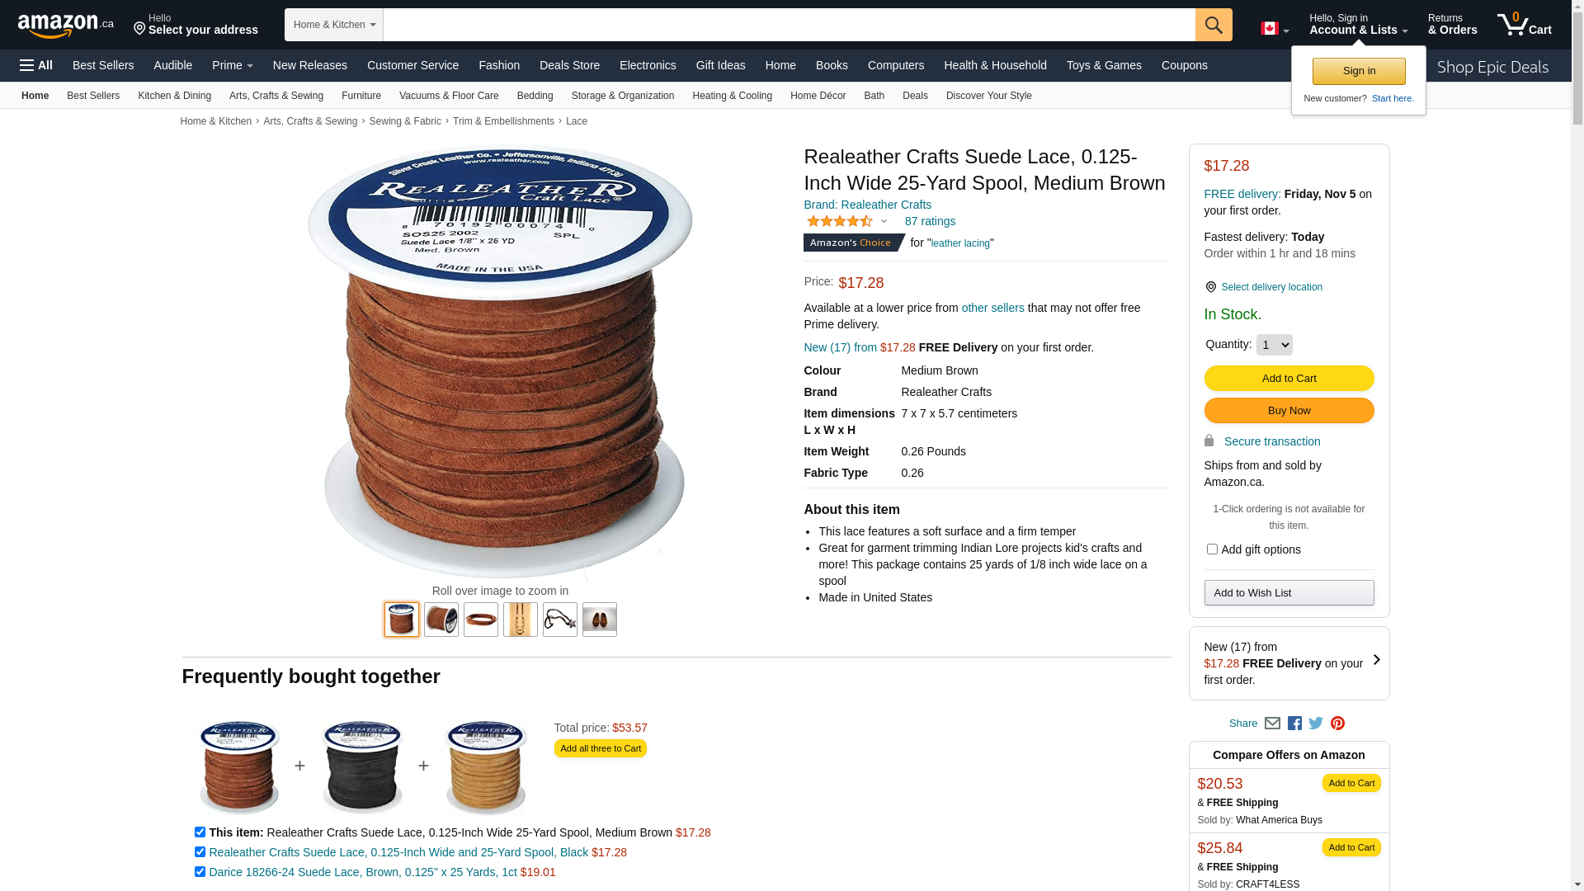Open the shopping cart icon
The width and height of the screenshot is (1584, 891).
pos(1524,24)
